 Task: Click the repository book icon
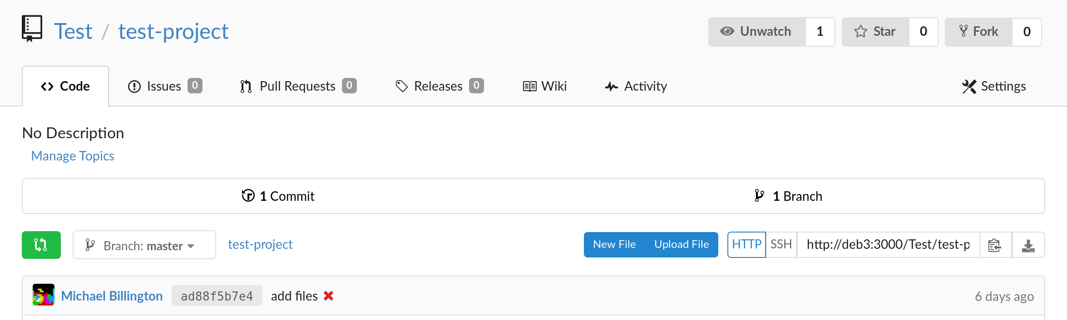[32, 29]
